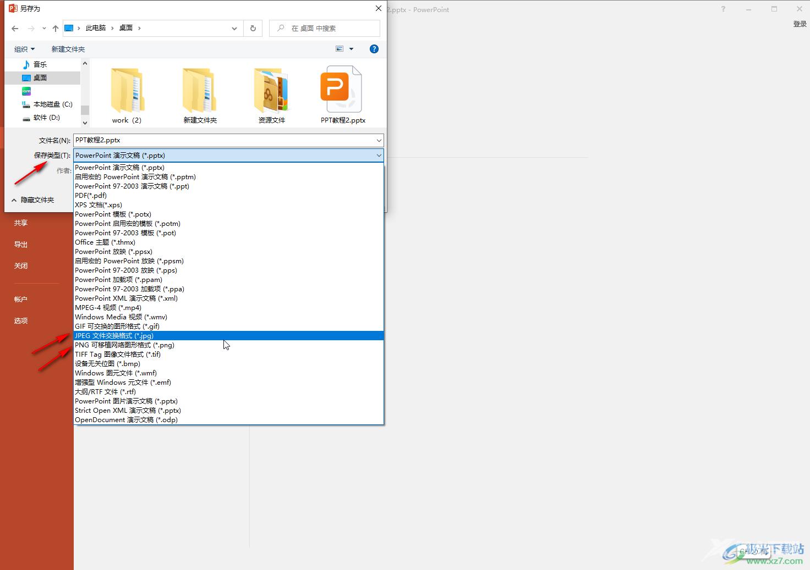Choose XPS 文档(*.xps) save type
Viewport: 810px width, 570px height.
[229, 205]
